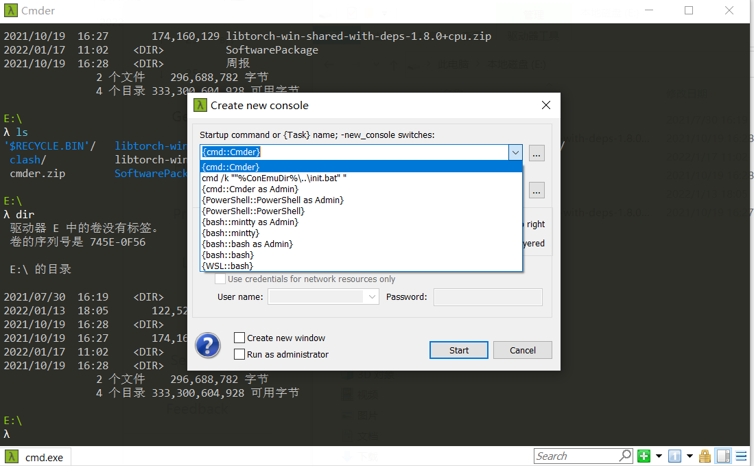Open the blue question mark help icon
This screenshot has height=466, width=754.
pyautogui.click(x=208, y=345)
